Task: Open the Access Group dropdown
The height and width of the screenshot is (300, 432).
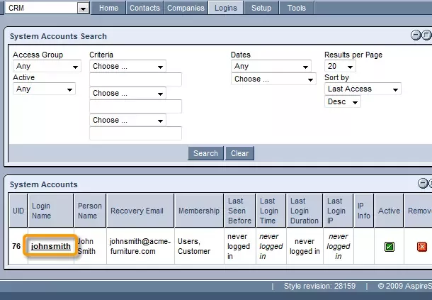Action: point(47,67)
